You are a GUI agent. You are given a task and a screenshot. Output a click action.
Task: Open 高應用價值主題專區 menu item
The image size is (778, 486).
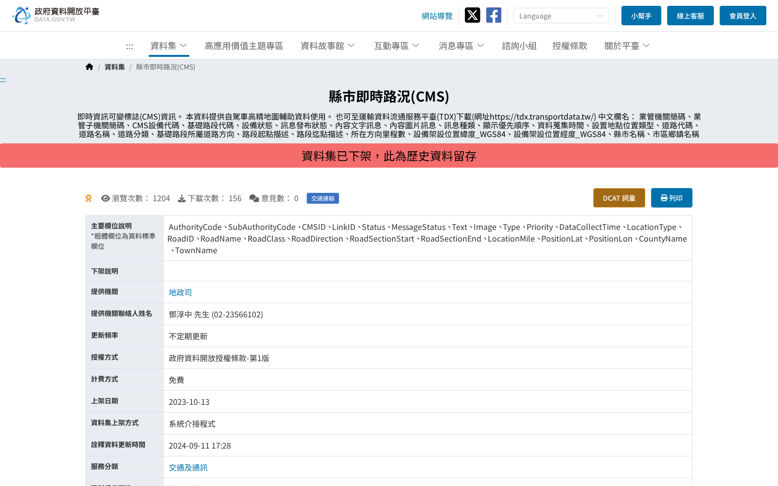244,46
